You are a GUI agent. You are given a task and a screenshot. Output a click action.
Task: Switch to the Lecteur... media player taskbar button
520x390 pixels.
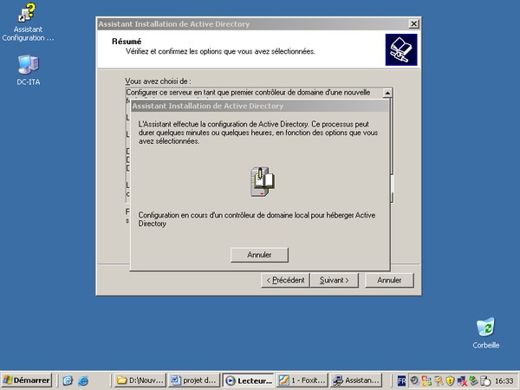pos(249,380)
